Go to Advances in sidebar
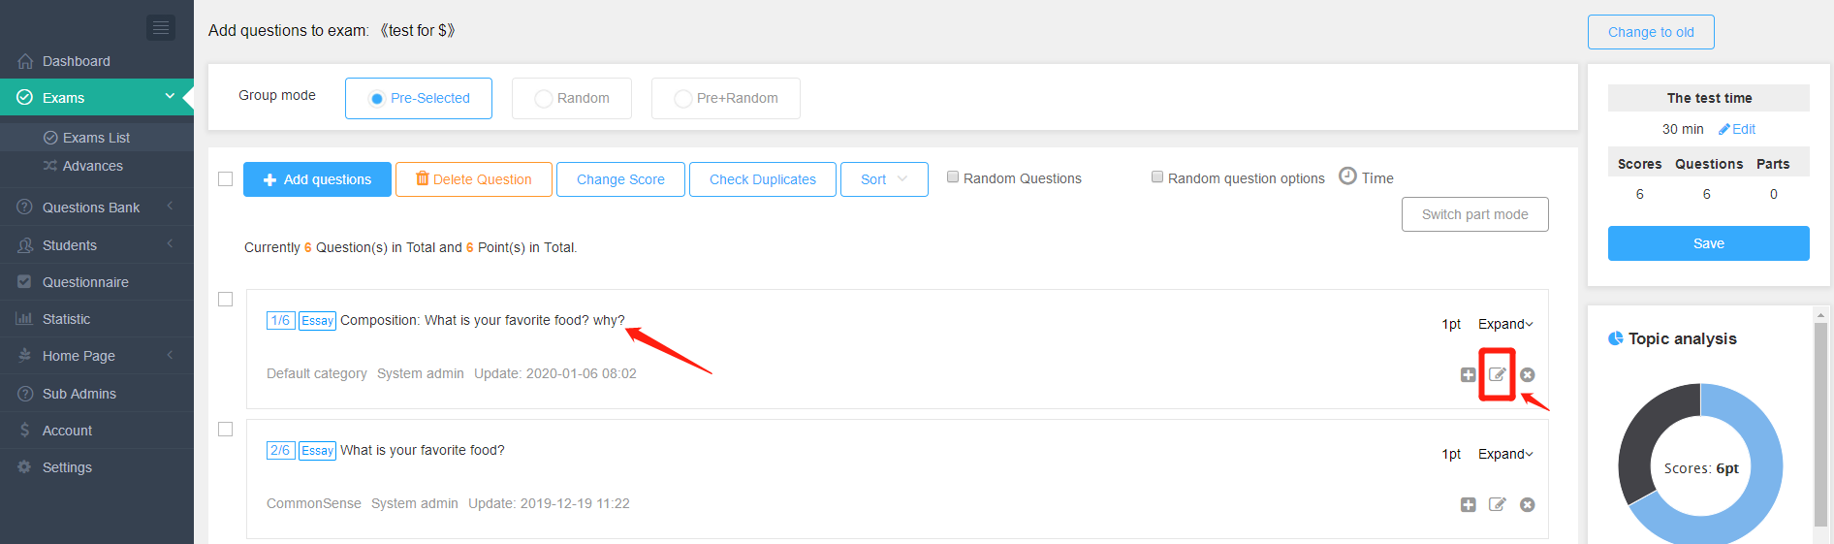This screenshot has height=544, width=1834. click(97, 166)
